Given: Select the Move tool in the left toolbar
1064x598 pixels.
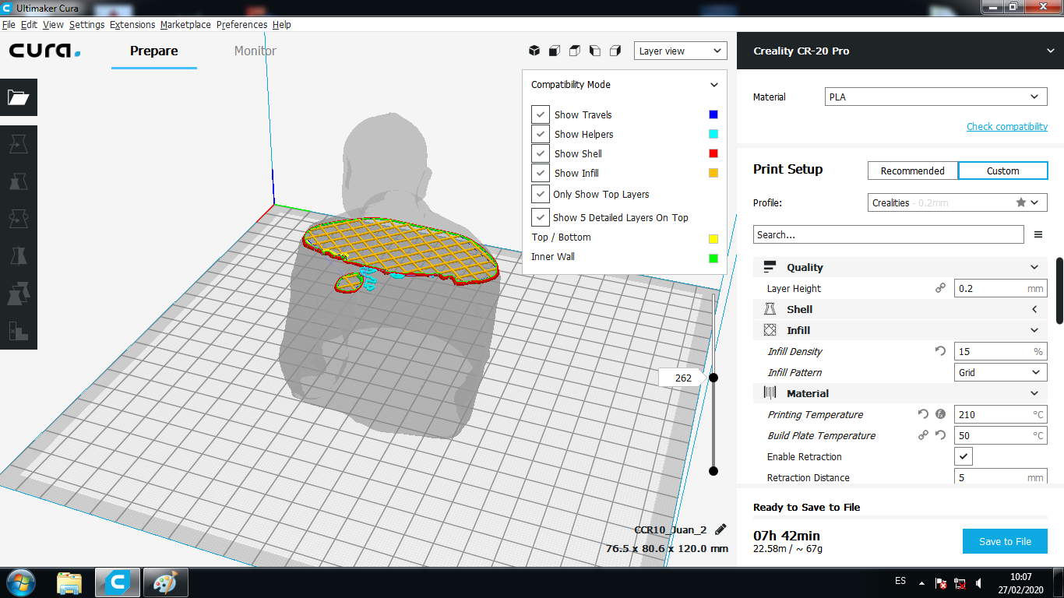Looking at the screenshot, I should [x=19, y=144].
